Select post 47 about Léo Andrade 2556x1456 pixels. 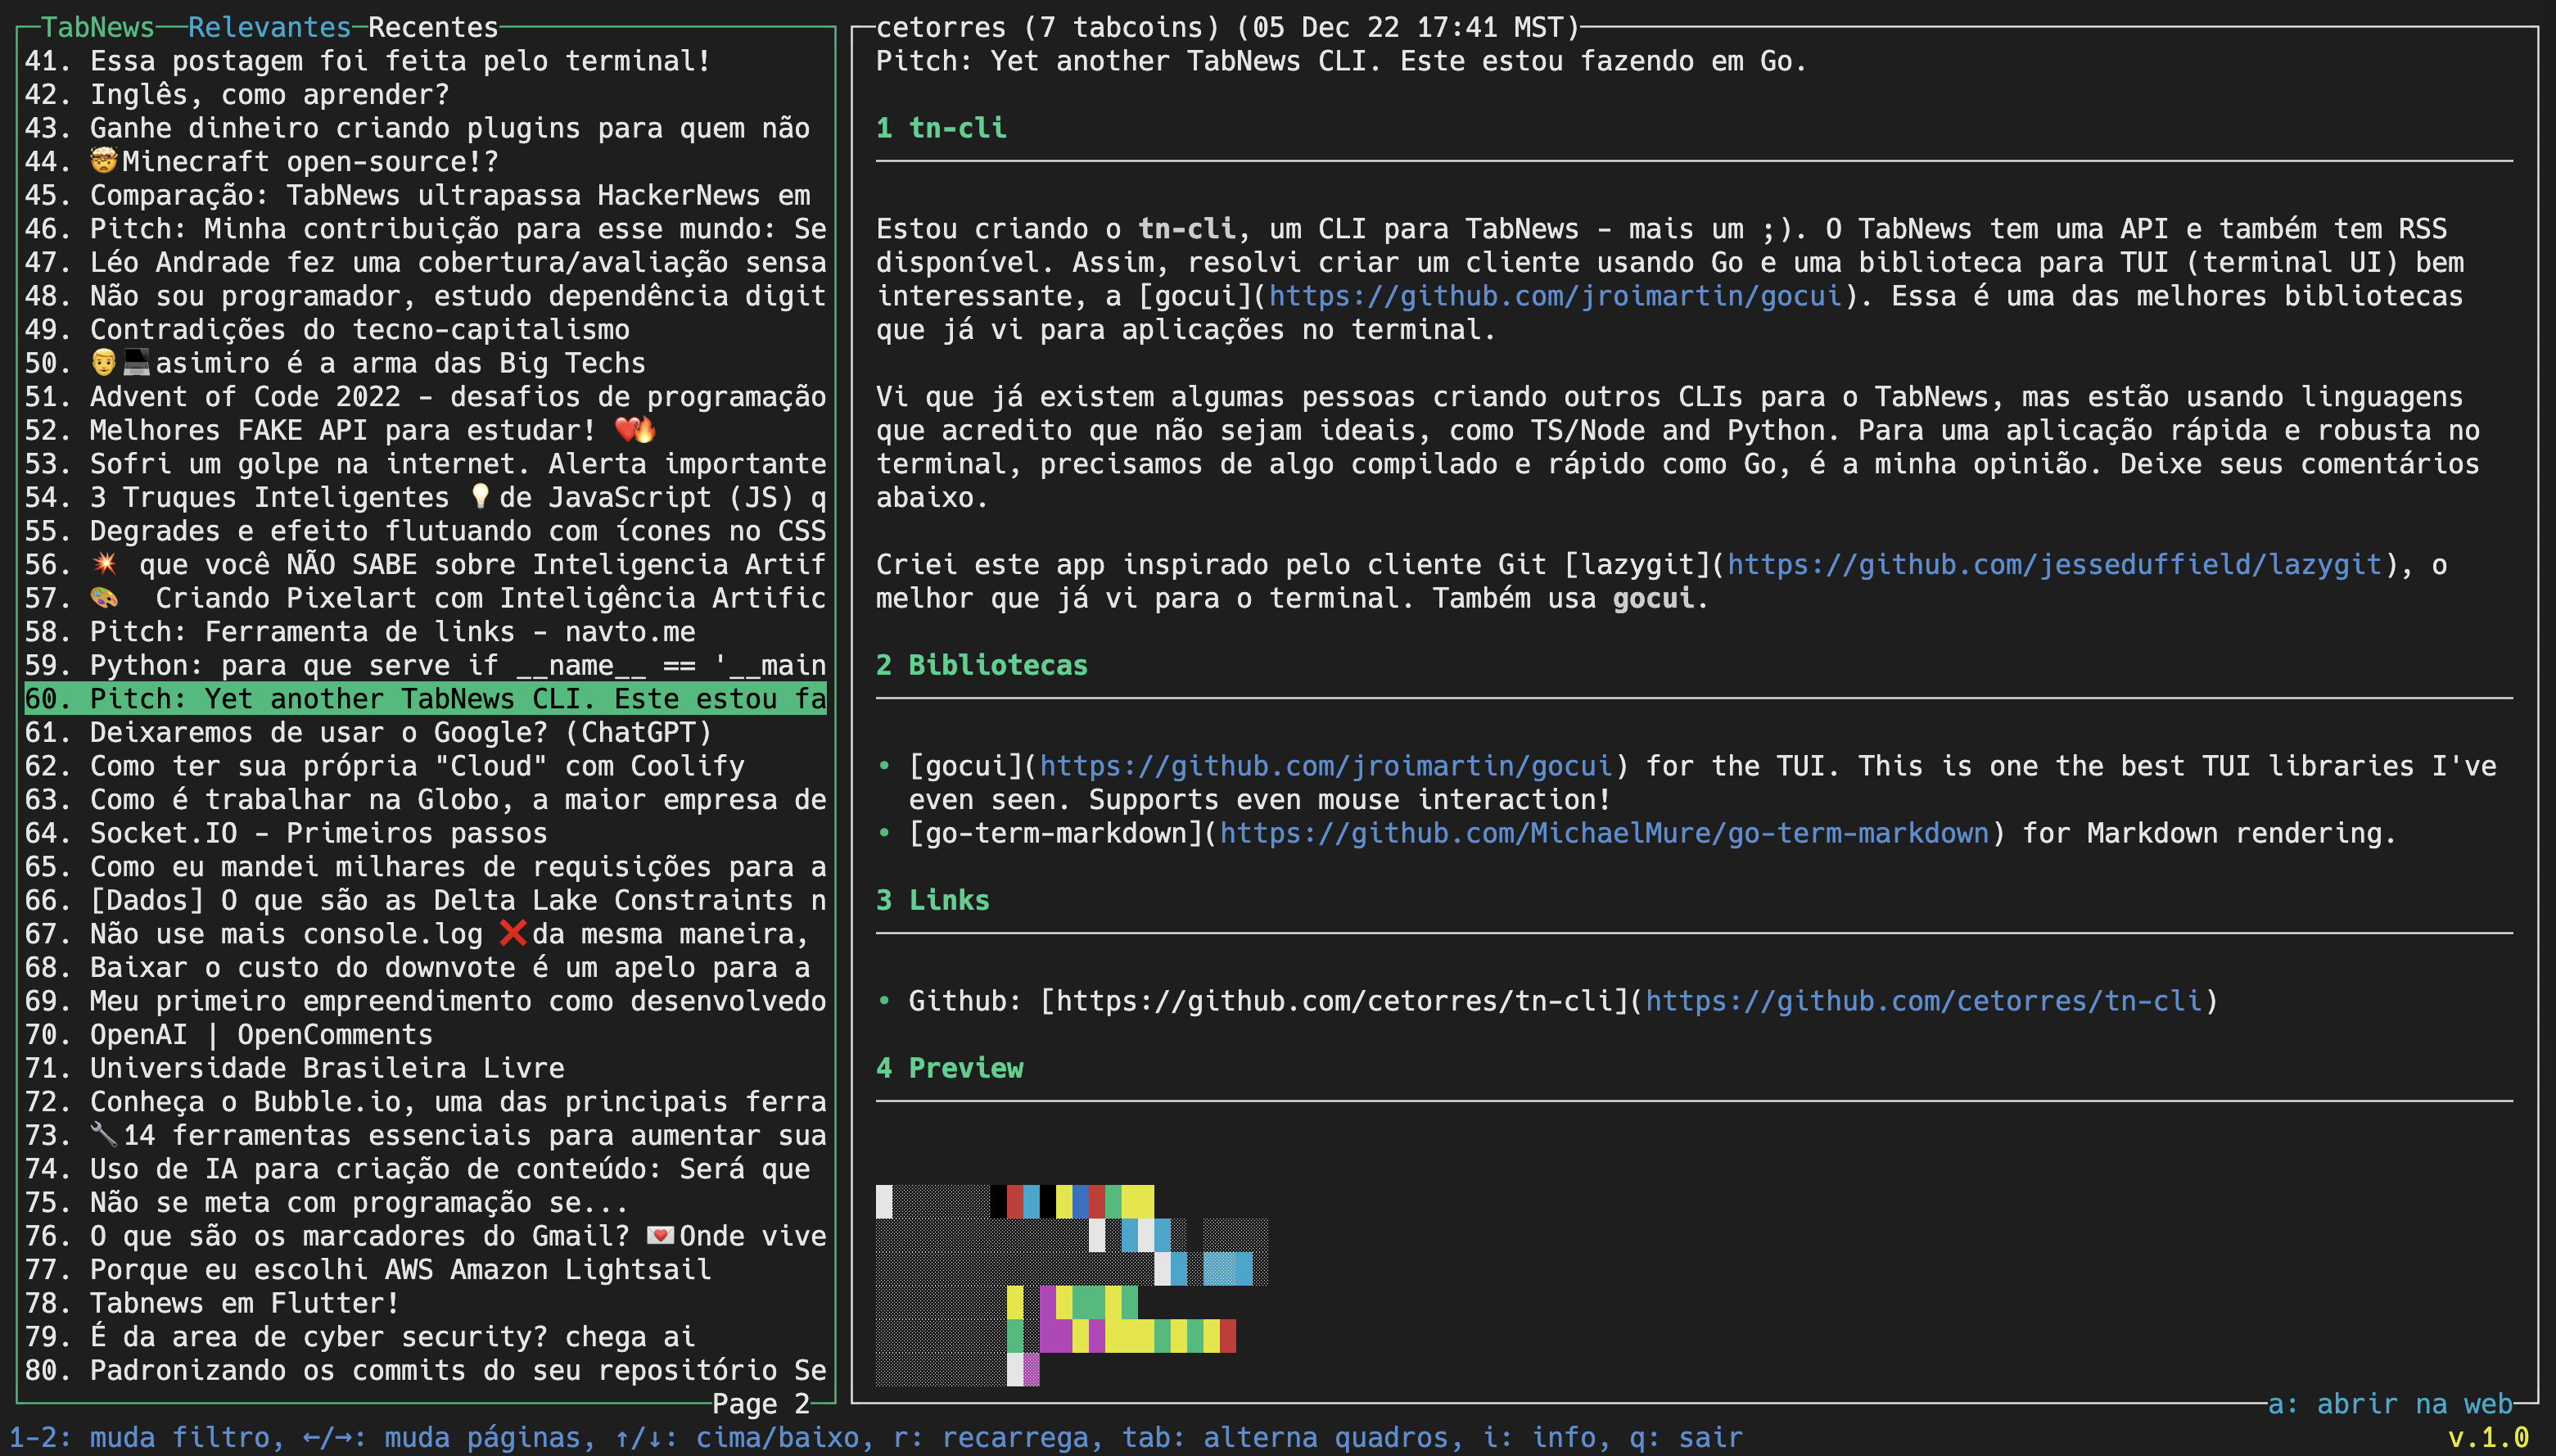pos(425,263)
